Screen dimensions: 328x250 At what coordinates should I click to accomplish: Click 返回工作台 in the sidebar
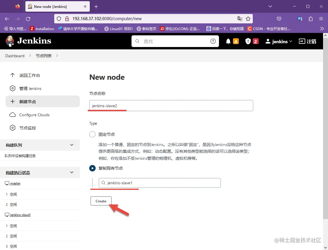(43, 75)
